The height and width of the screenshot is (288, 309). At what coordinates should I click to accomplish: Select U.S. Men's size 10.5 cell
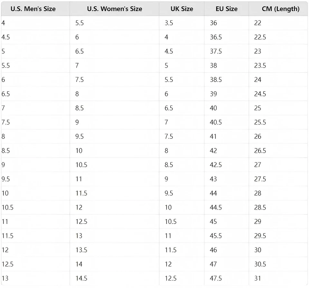click(7, 207)
